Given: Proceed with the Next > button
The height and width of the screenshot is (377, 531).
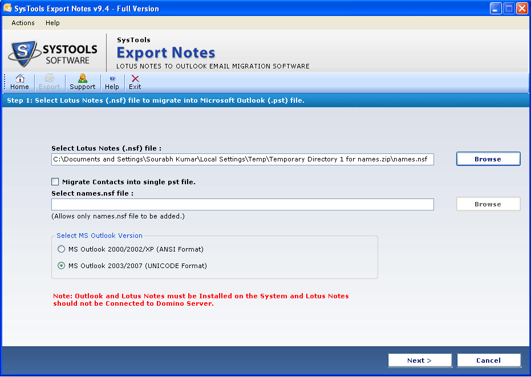Looking at the screenshot, I should (420, 360).
